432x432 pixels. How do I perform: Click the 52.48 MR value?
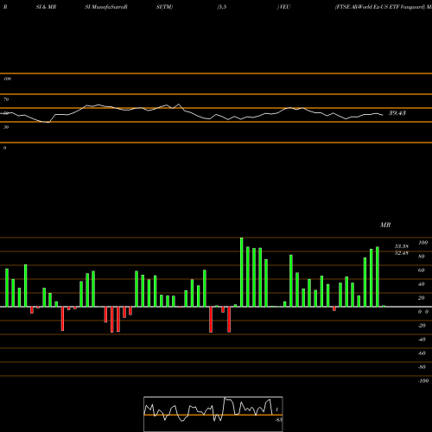click(402, 253)
